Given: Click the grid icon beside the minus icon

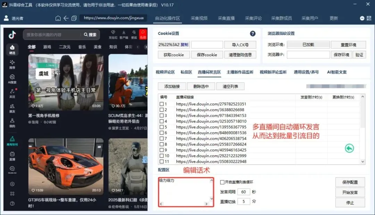Looking at the screenshot, I should coord(369,18).
